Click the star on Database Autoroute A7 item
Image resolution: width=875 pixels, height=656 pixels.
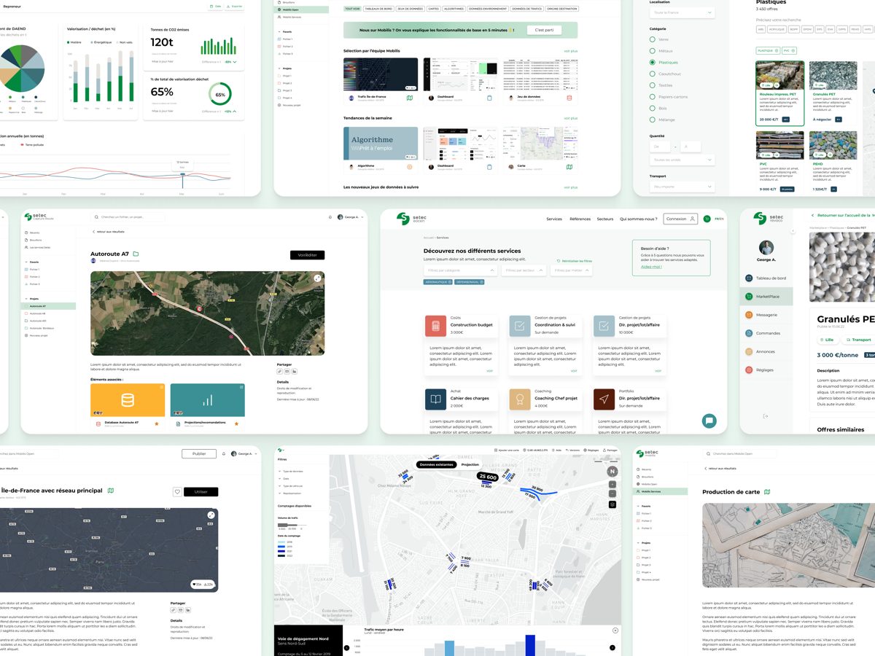click(156, 423)
